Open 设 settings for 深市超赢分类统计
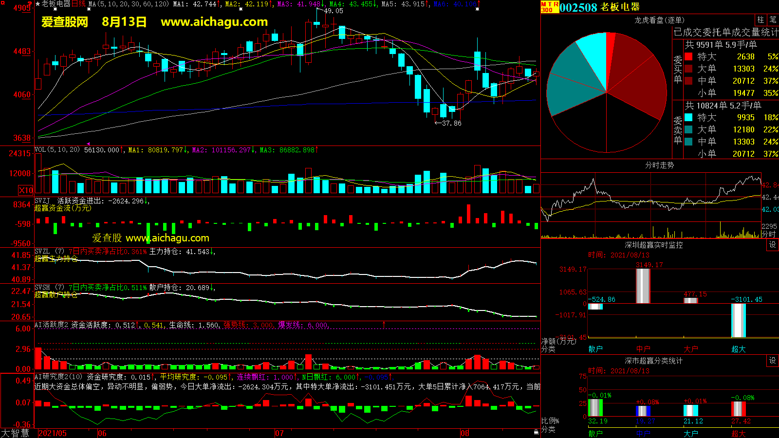Viewport: 779px width, 438px height. (773, 361)
